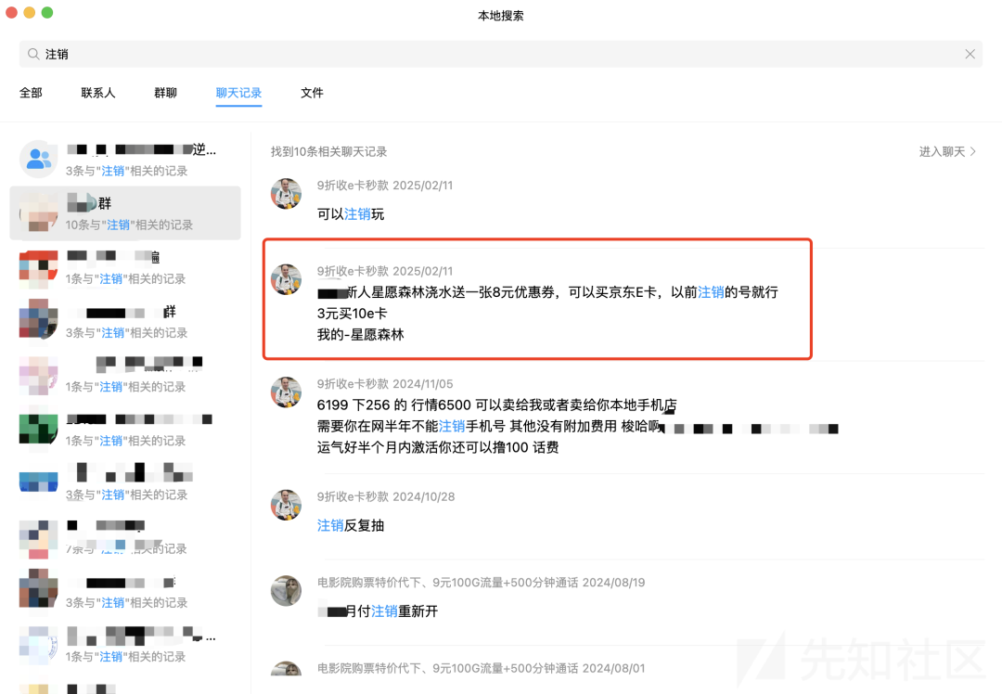1002x694 pixels.
Task: Switch to the 联系人 tab
Action: [x=97, y=93]
